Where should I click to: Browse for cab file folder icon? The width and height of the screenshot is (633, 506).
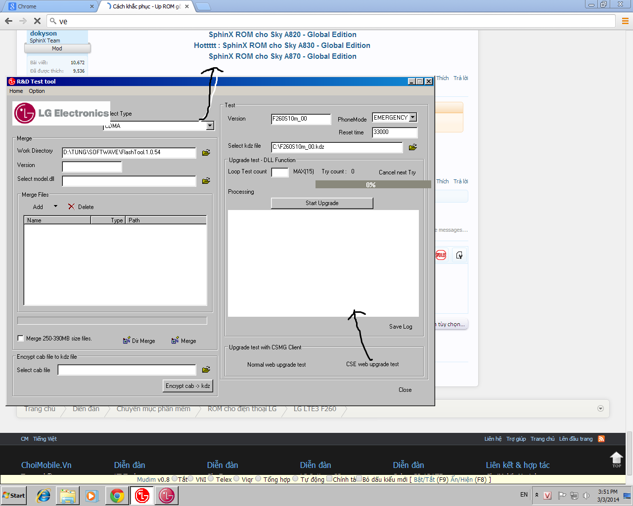(x=206, y=370)
